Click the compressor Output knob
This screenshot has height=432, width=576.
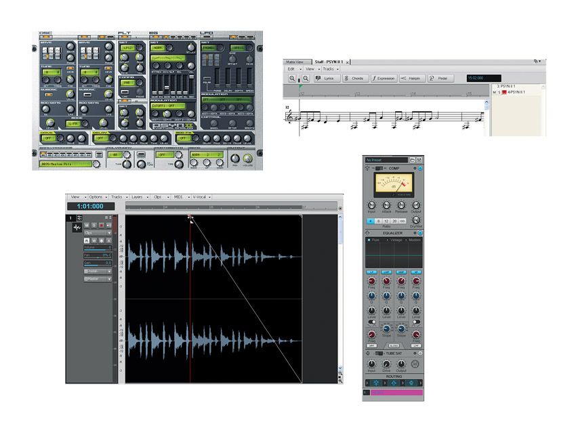[x=416, y=205]
